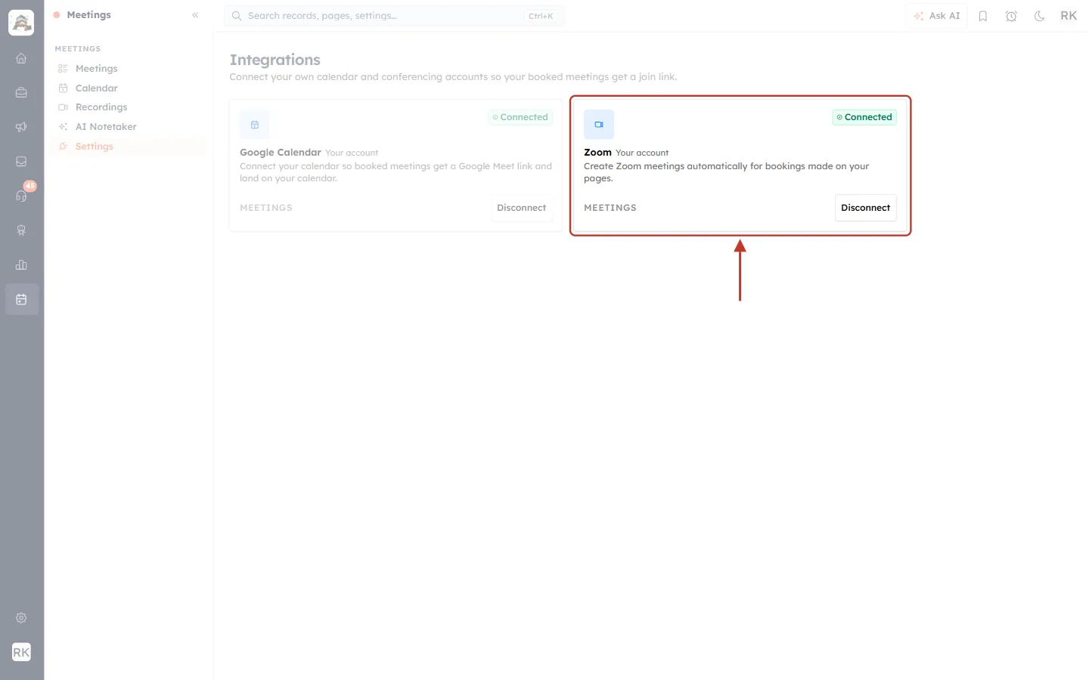Click the RK avatar at rail bottom
1089x680 pixels.
pyautogui.click(x=21, y=652)
